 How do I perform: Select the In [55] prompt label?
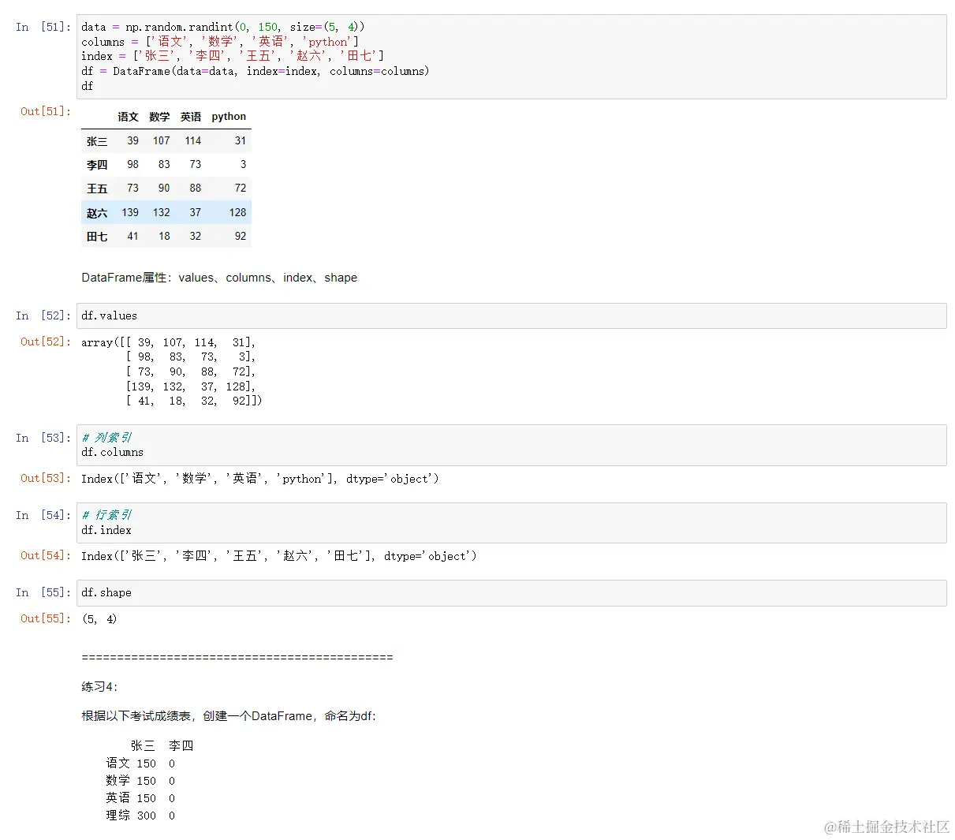43,592
